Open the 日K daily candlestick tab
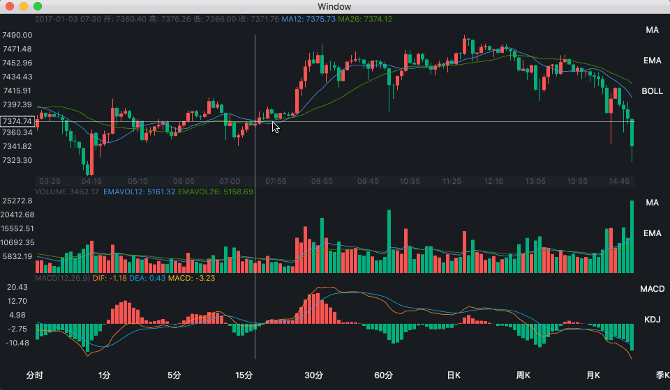 pyautogui.click(x=454, y=375)
